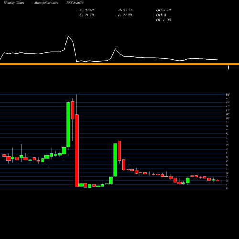Click the second smaller peak on white line
This screenshot has height=239, width=239.
click(x=115, y=49)
